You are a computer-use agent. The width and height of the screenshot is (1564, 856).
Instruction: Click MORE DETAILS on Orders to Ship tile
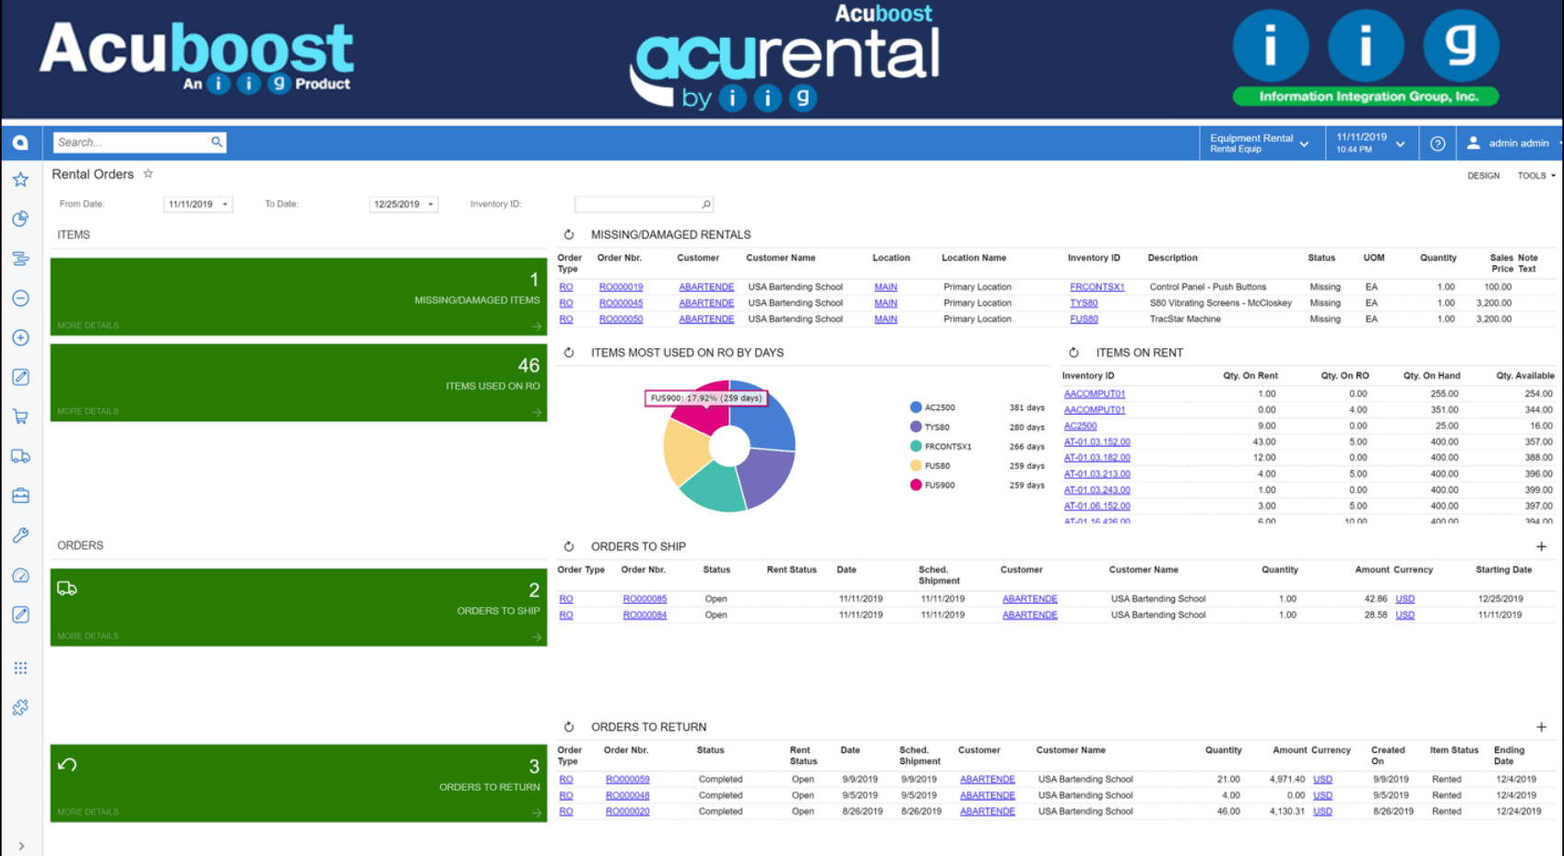click(88, 636)
